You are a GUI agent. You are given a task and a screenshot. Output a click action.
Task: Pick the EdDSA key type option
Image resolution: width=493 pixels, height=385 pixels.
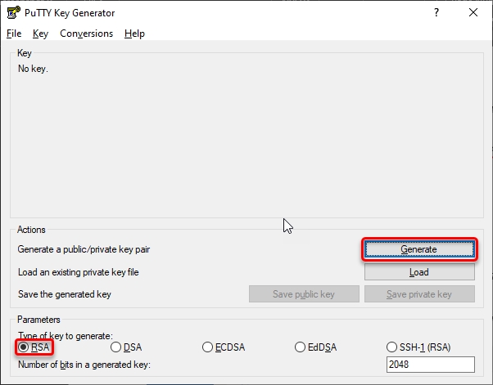301,347
